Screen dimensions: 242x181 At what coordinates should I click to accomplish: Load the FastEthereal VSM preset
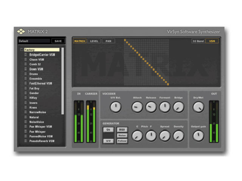tap(40, 84)
